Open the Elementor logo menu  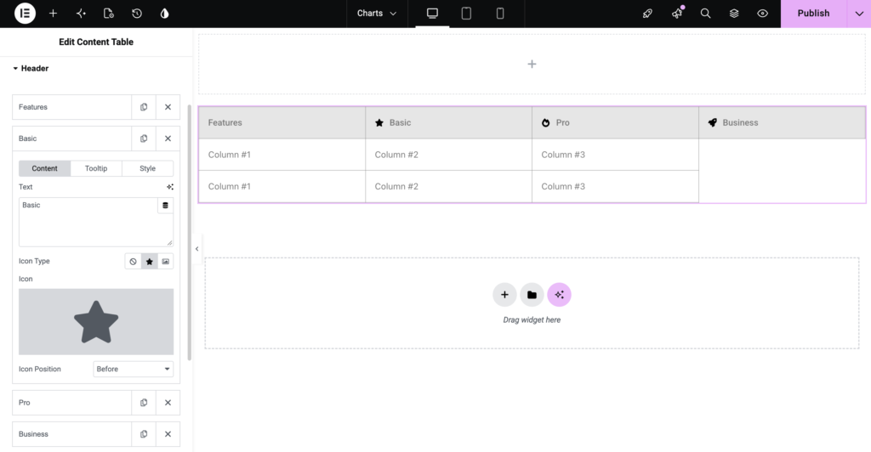[25, 14]
